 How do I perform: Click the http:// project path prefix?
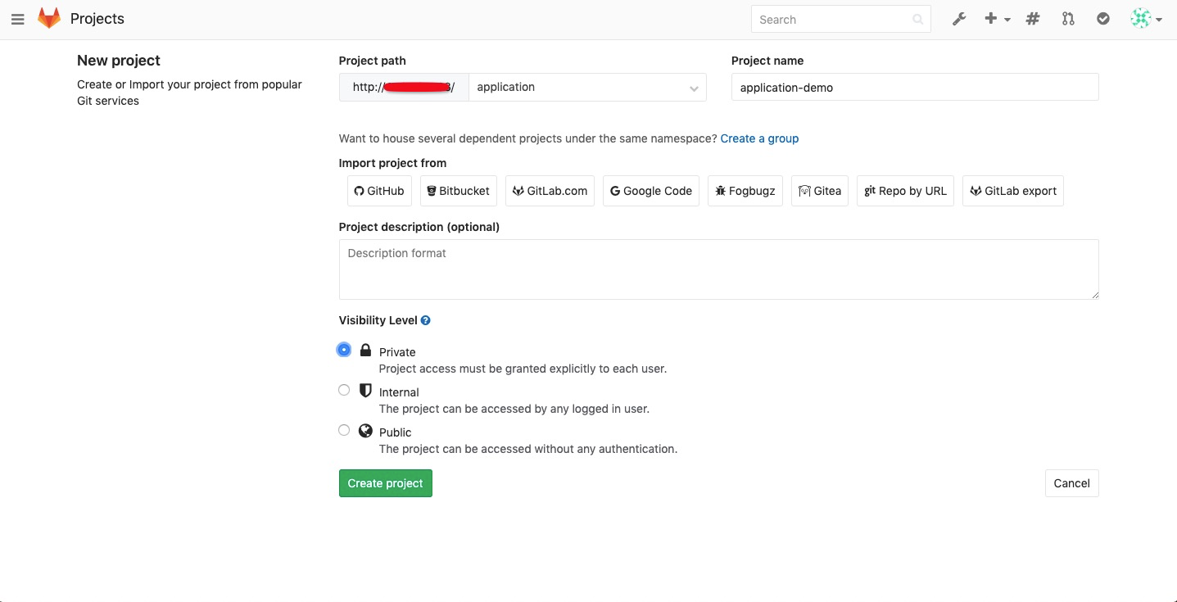click(x=404, y=87)
